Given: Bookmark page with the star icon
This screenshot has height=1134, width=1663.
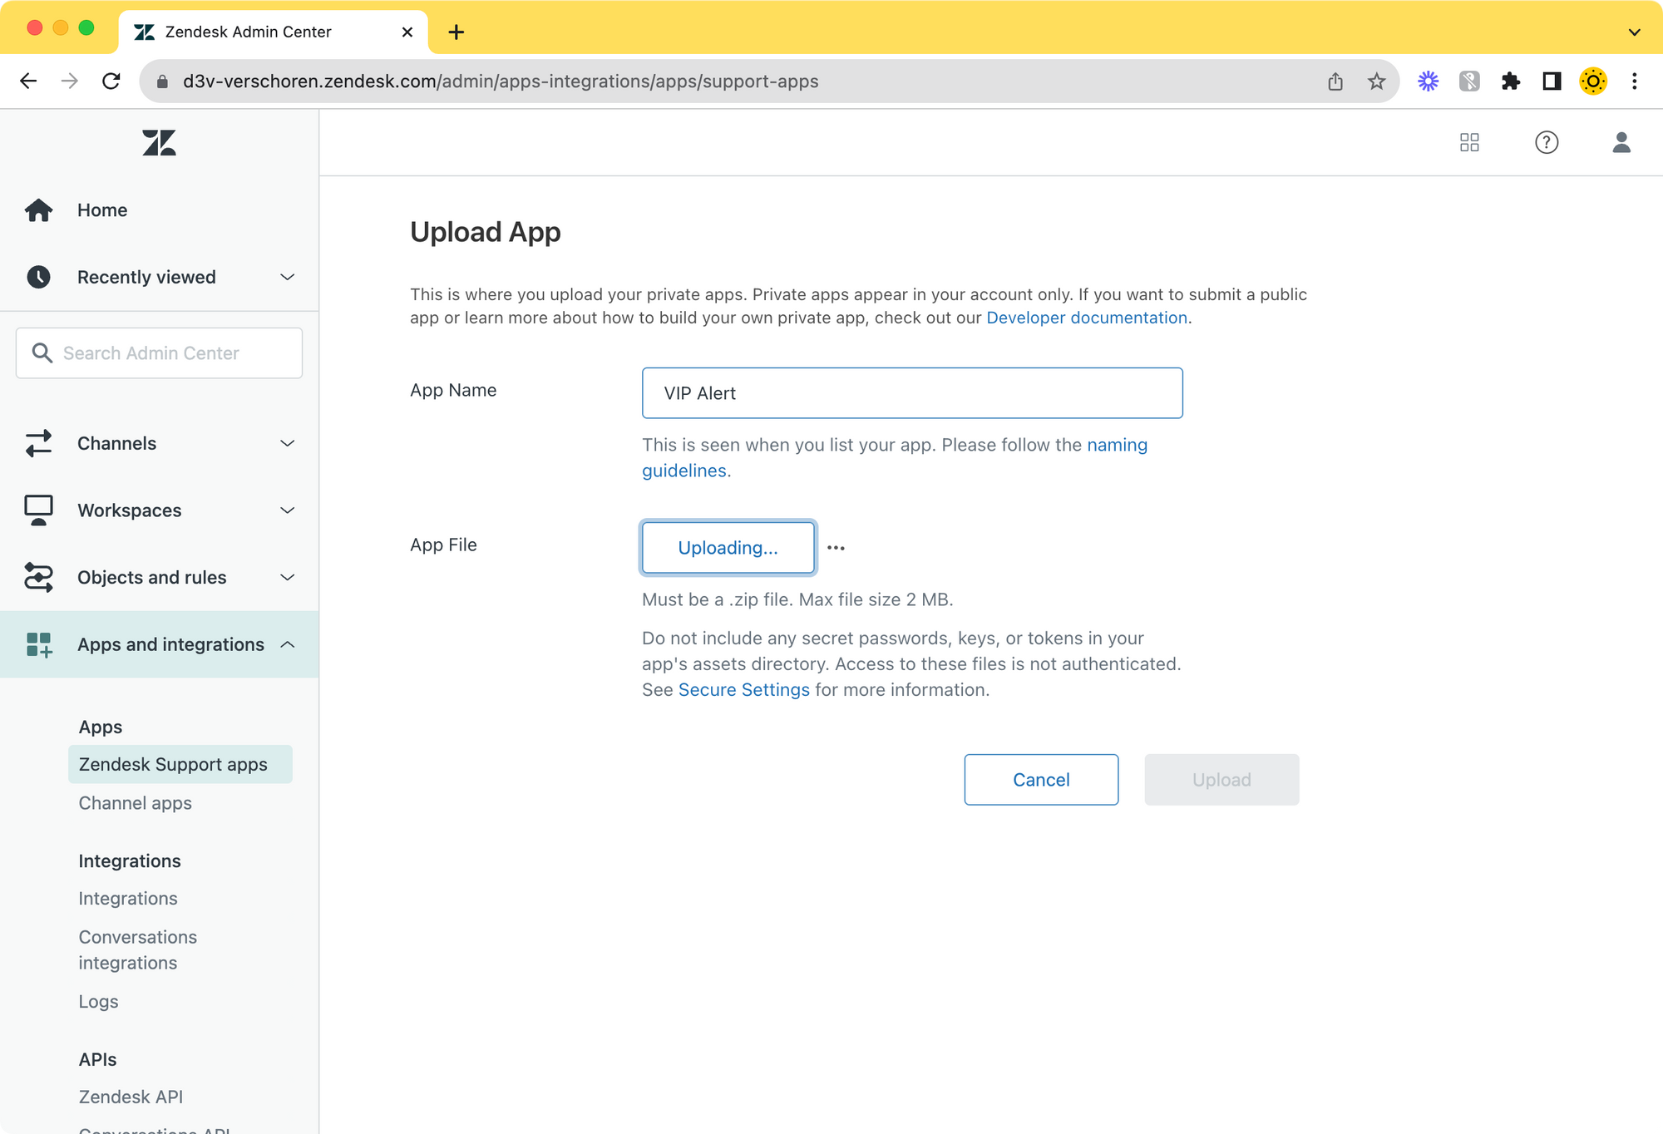Looking at the screenshot, I should 1376,81.
